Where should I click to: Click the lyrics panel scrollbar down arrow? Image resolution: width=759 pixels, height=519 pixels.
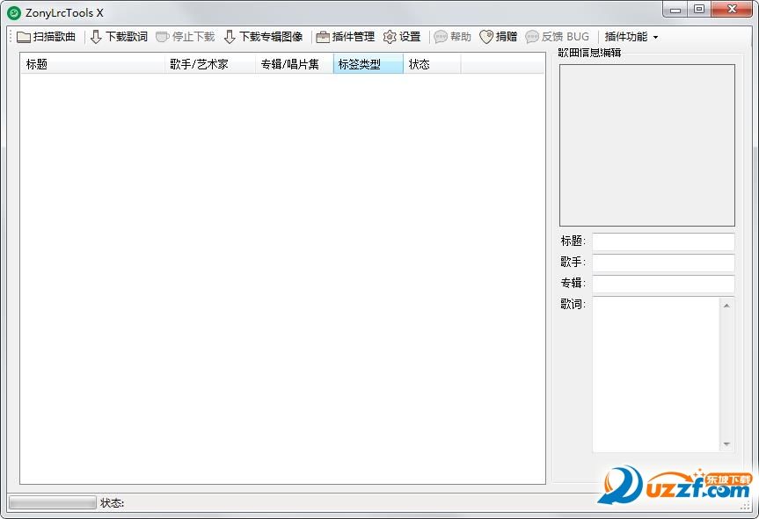click(726, 443)
